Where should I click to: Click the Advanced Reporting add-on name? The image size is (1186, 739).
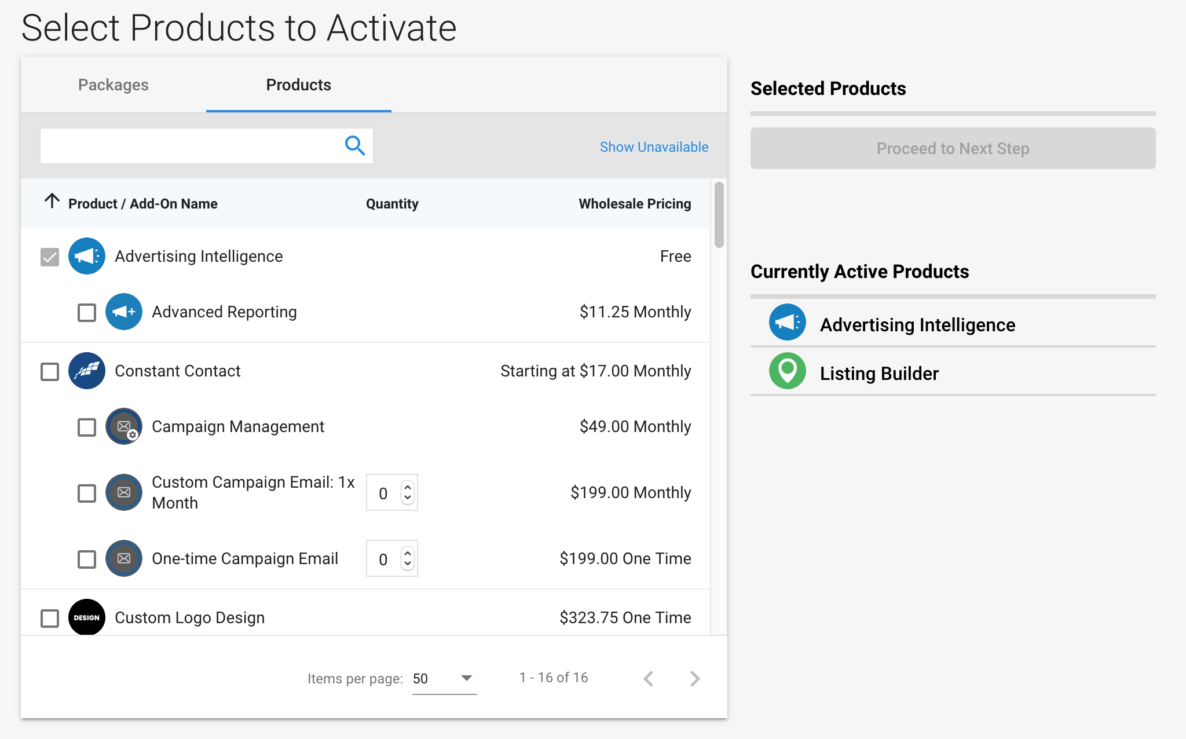224,312
